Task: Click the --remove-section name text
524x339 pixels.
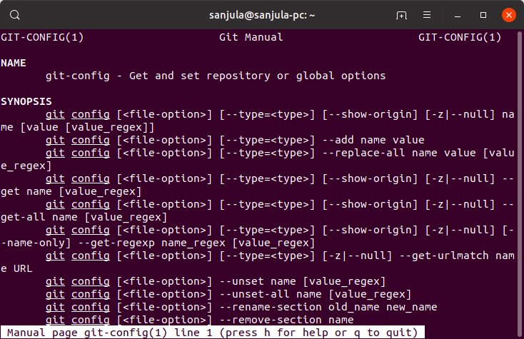Action: click(x=287, y=320)
